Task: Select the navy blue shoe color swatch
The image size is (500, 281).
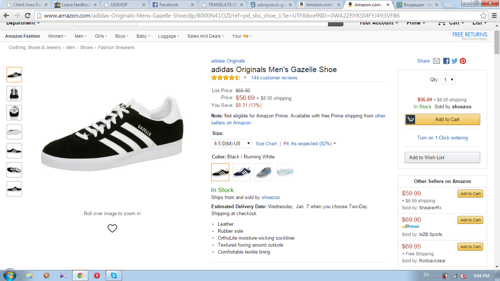Action: 242,172
